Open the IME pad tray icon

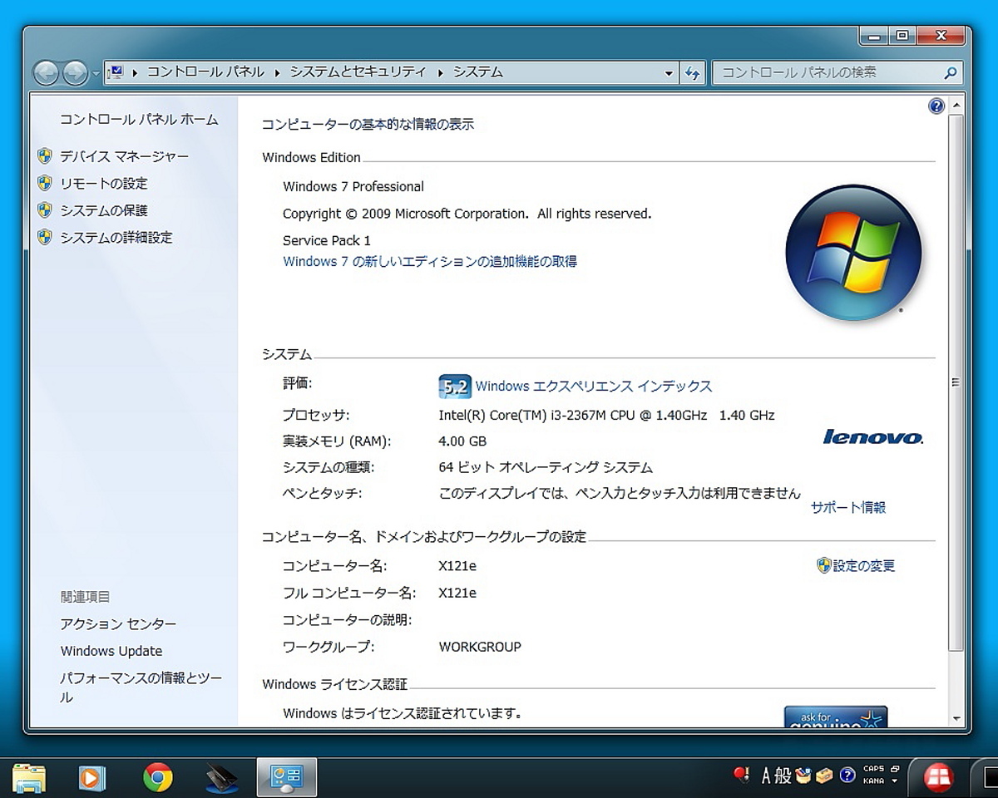(x=803, y=776)
